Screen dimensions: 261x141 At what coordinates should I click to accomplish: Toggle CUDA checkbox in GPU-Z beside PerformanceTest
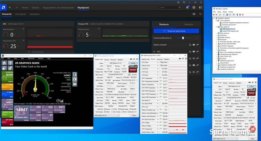point(112,109)
